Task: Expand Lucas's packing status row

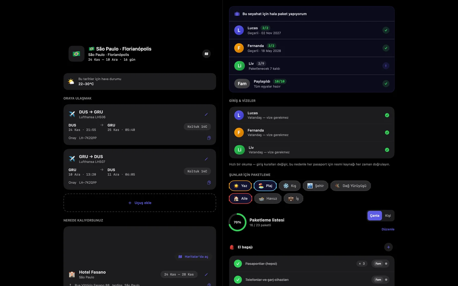Action: (312, 30)
